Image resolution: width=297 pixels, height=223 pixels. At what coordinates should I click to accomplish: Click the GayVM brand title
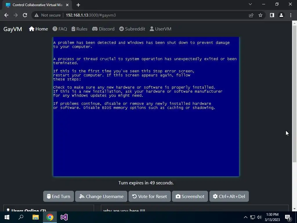coord(13,29)
